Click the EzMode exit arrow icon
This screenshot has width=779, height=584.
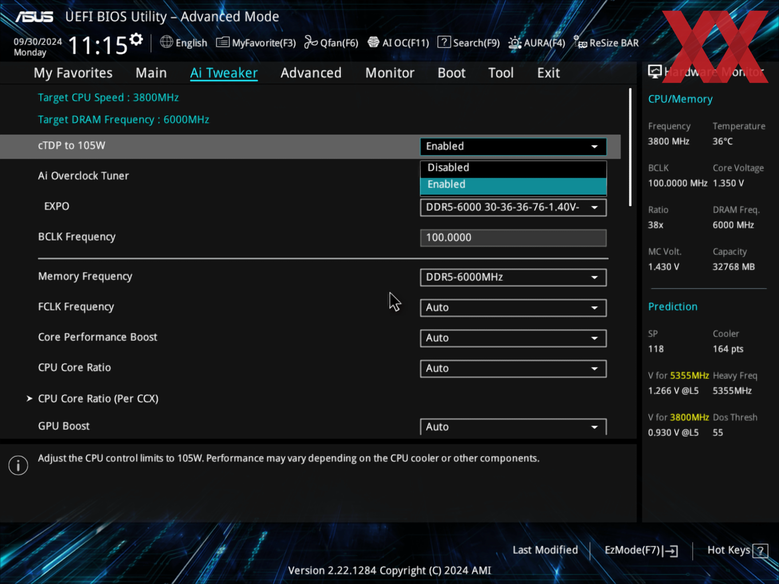tap(670, 551)
